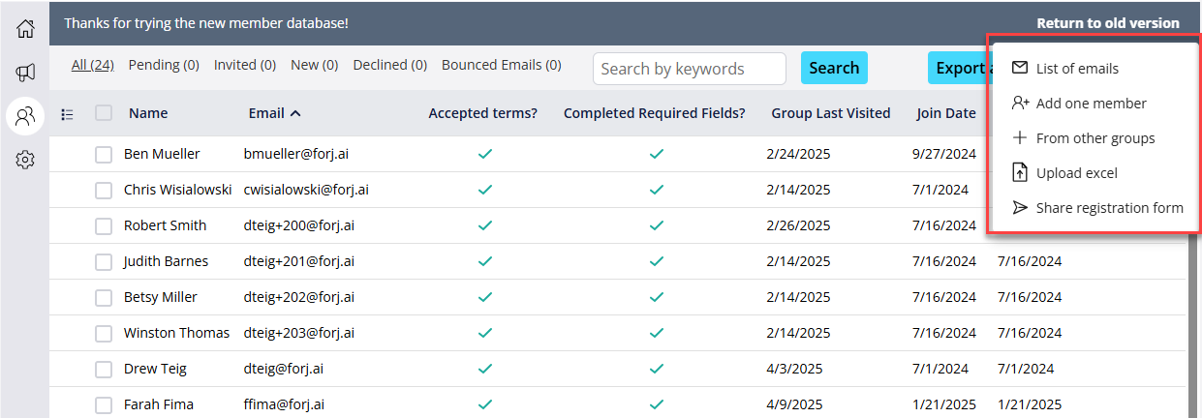Switch to the Pending (0) filter
Screen dimensions: 1202x418
164,65
